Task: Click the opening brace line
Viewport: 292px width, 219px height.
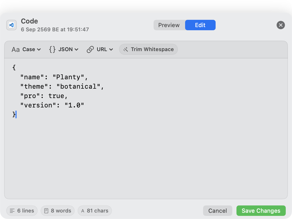Action: pos(14,68)
